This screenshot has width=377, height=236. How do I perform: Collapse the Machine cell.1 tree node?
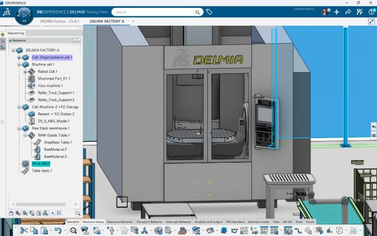(x=19, y=64)
